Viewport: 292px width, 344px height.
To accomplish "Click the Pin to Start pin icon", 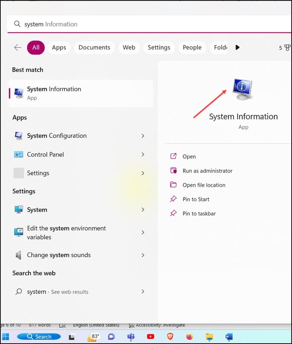I will [x=173, y=199].
